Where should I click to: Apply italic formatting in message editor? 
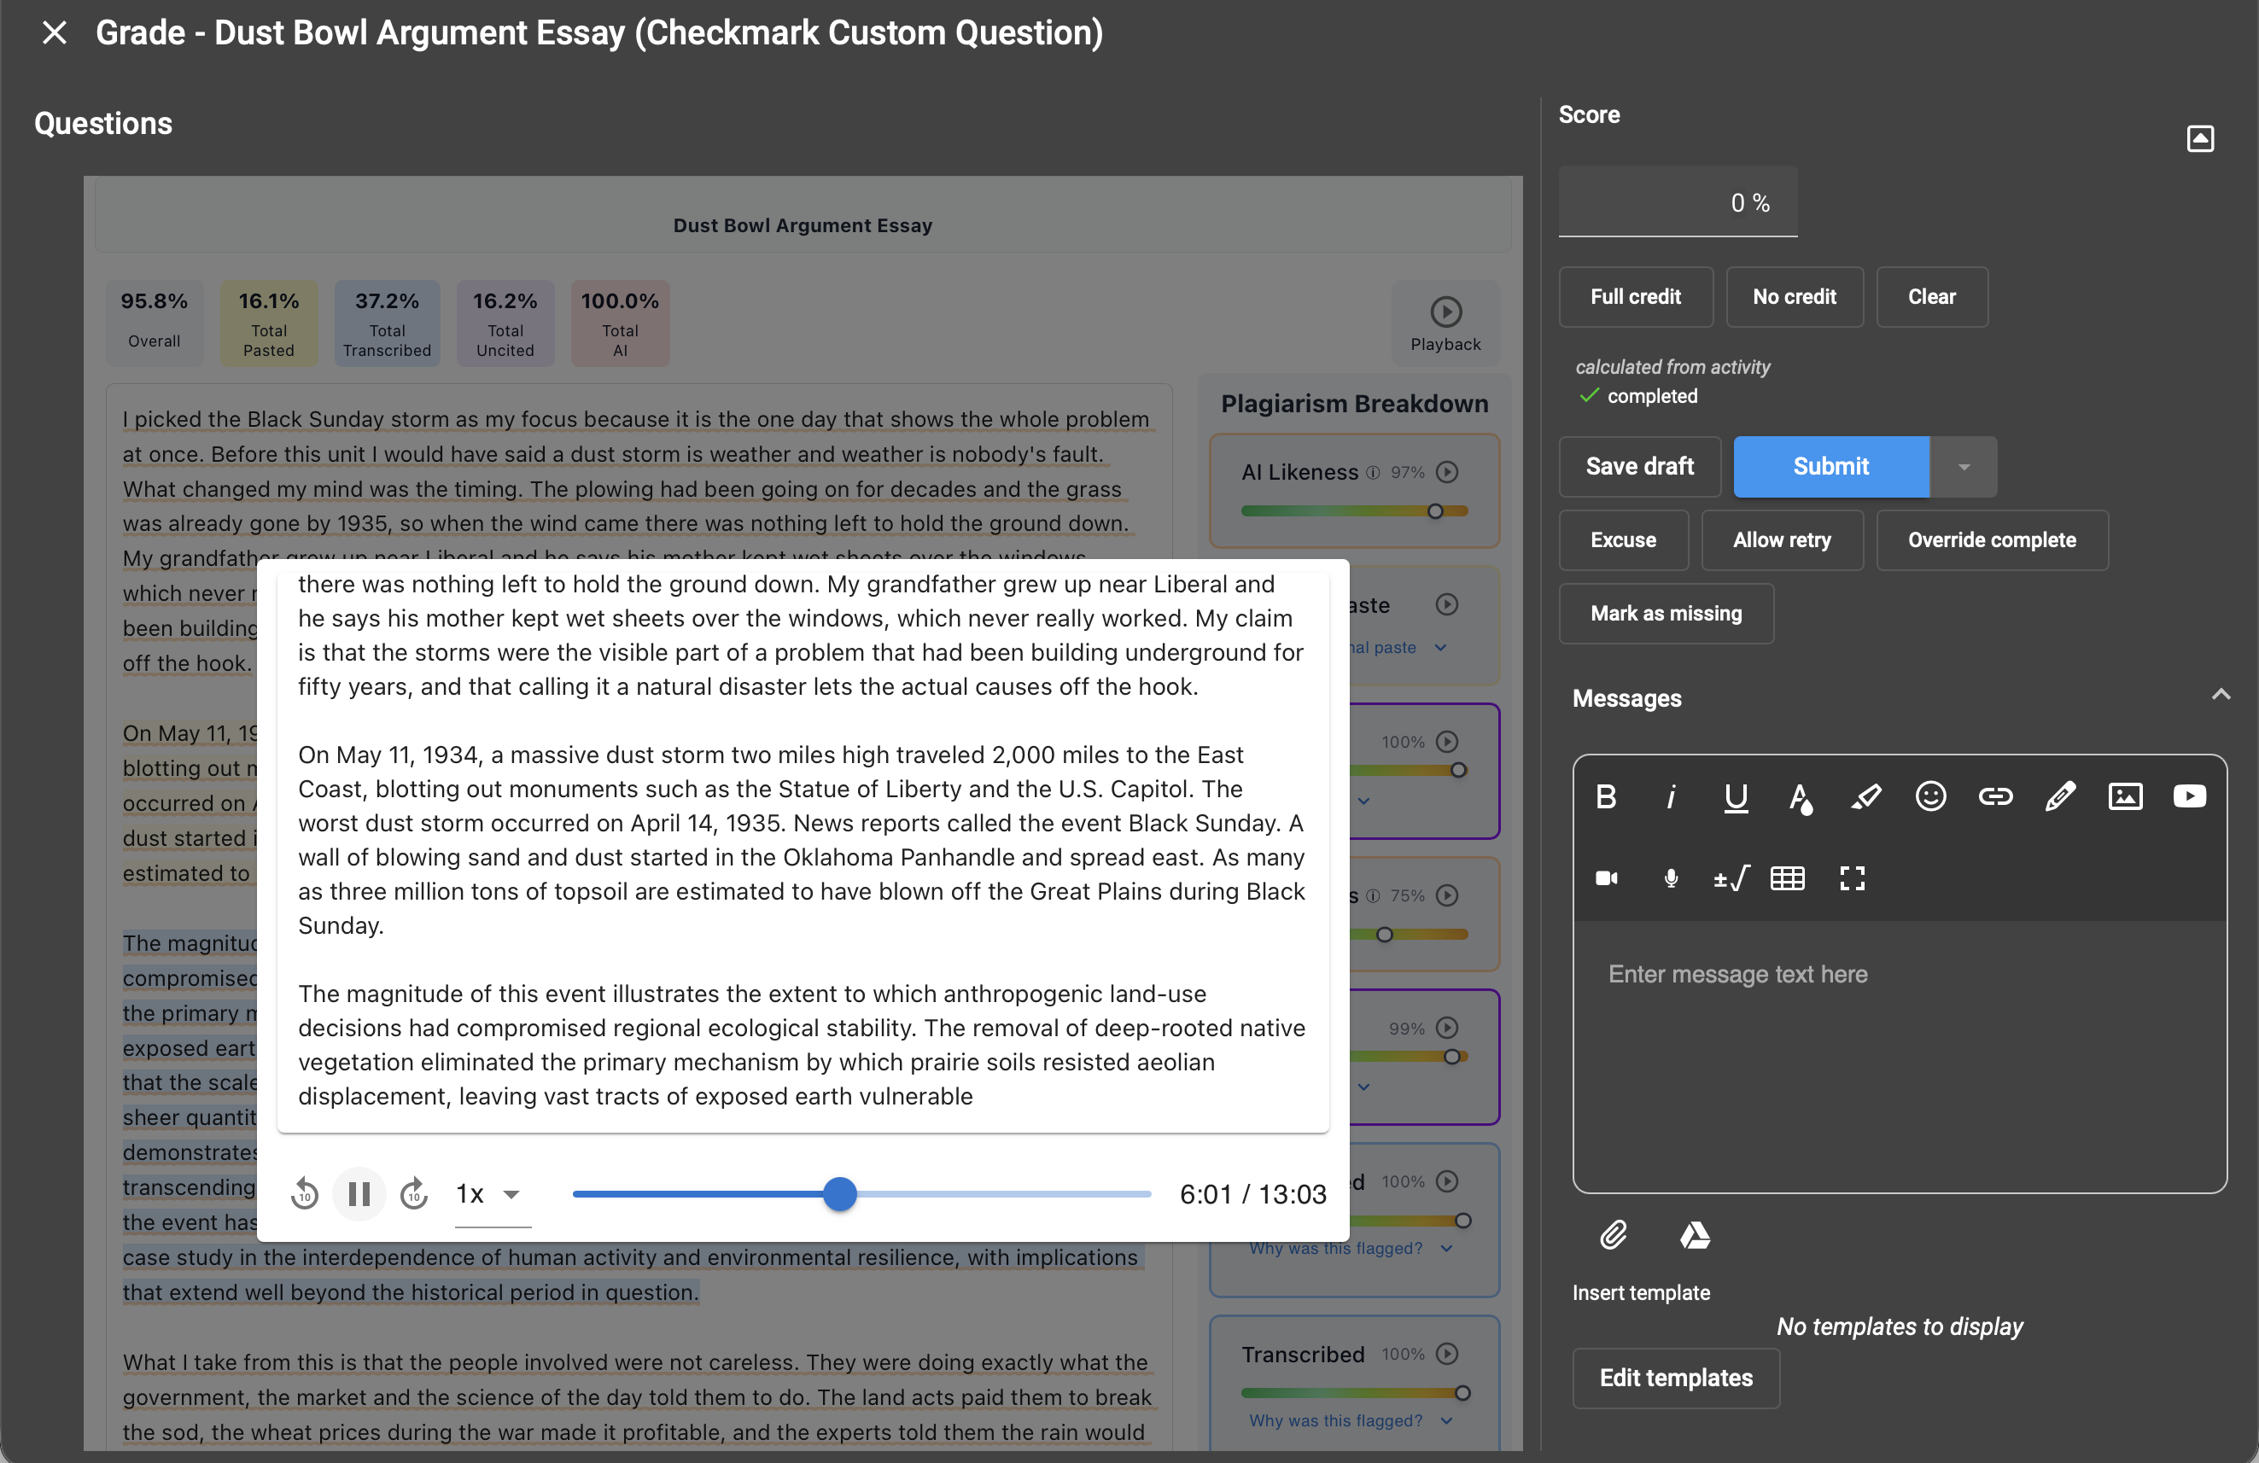tap(1671, 797)
